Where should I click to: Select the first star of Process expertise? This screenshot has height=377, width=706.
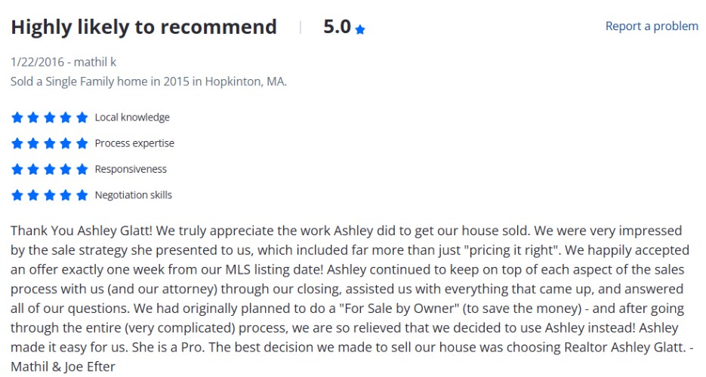point(17,143)
